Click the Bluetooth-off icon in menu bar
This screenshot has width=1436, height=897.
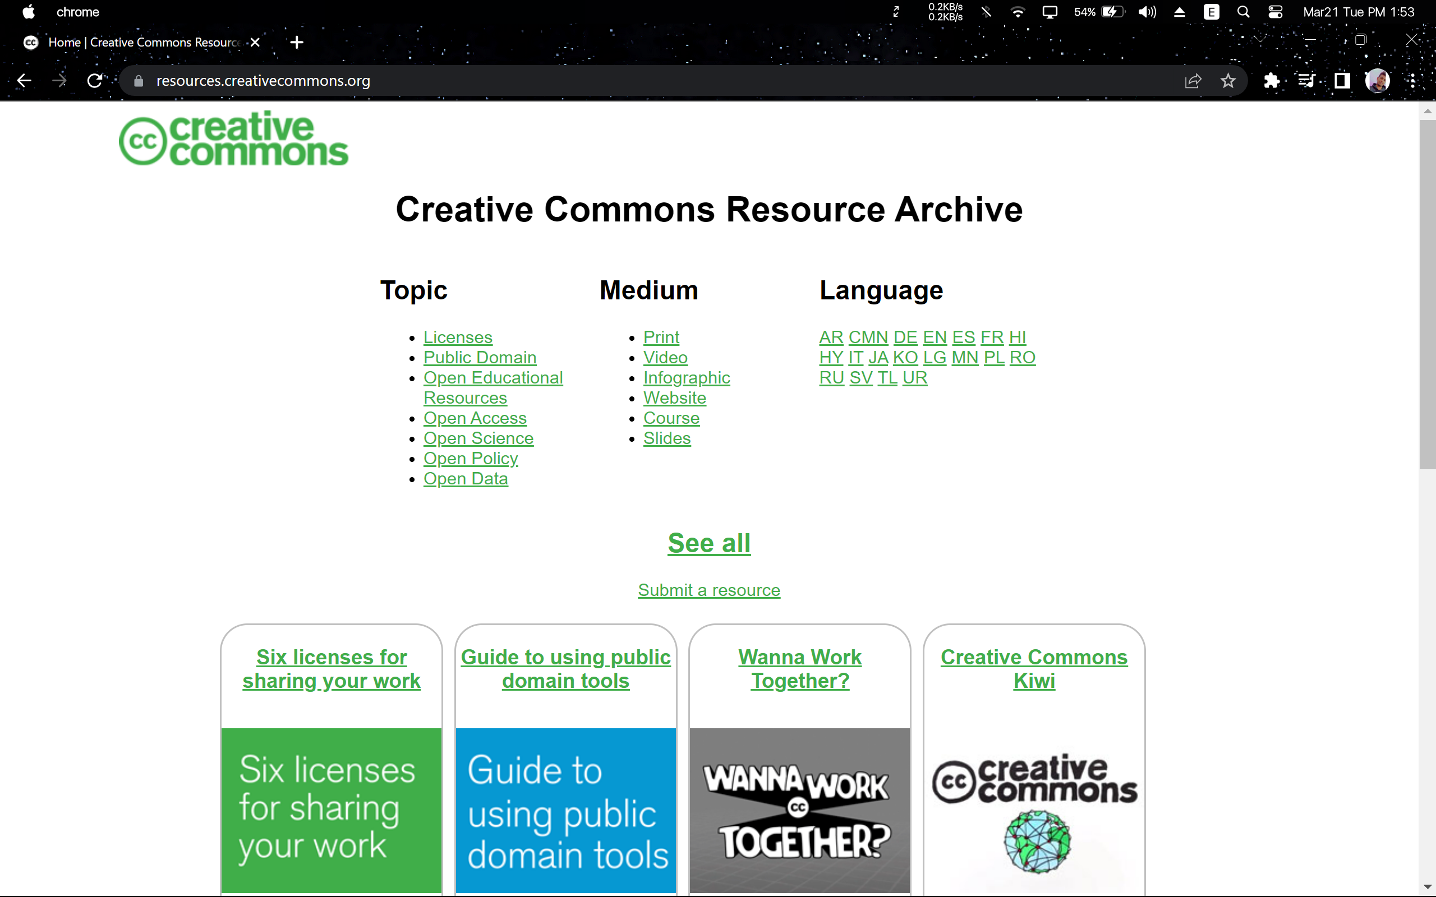coord(986,12)
